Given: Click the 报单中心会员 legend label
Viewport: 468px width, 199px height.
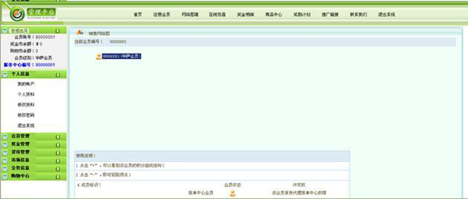Looking at the screenshot, I should tap(201, 193).
